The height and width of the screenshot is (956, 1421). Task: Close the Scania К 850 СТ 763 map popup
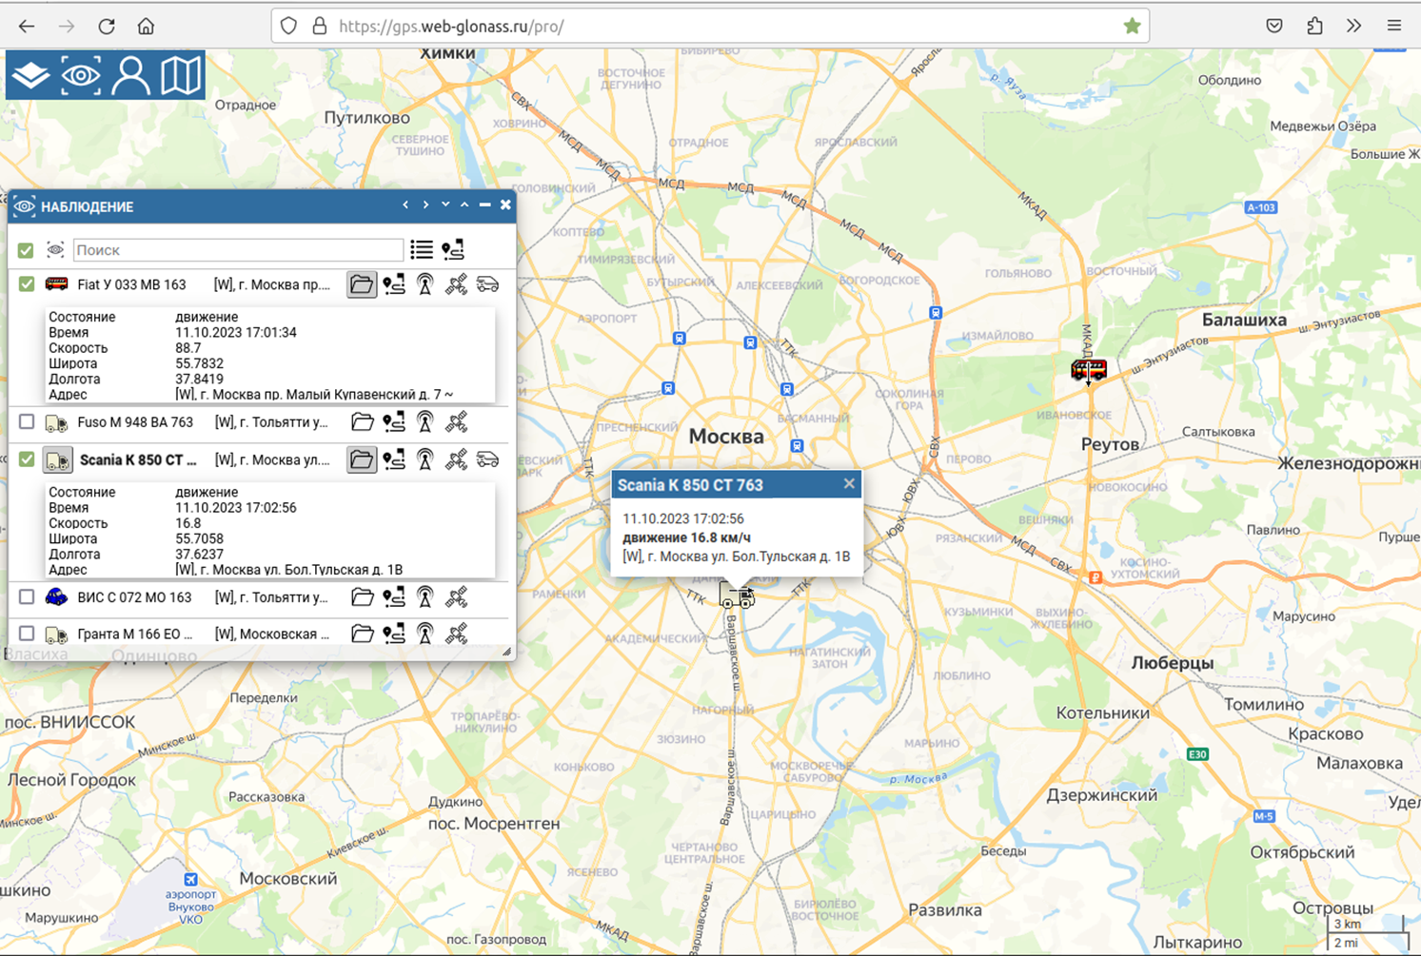[x=849, y=484]
